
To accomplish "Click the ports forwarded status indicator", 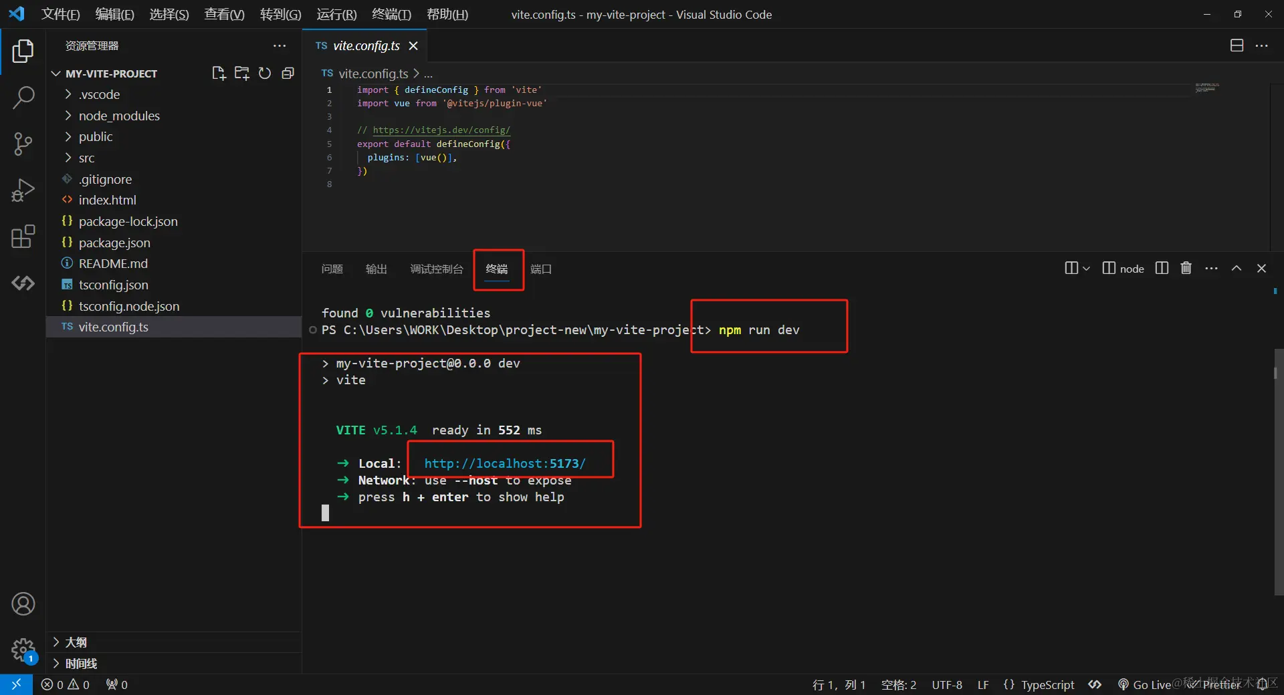I will pos(117,684).
